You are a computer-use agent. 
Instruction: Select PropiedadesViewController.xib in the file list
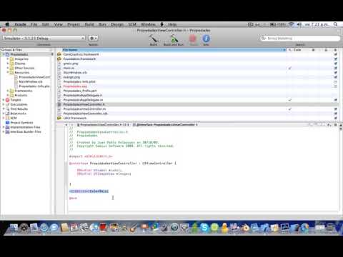pos(86,114)
